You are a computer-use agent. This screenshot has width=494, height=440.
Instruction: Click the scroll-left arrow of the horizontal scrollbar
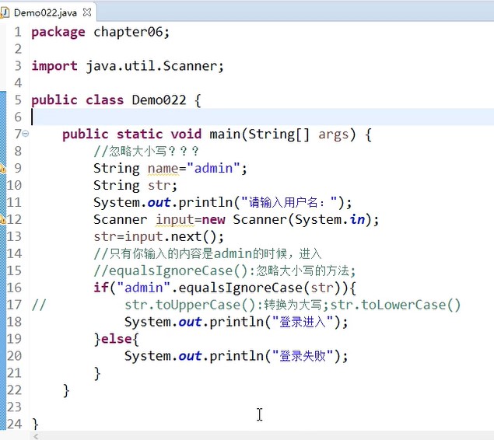pyautogui.click(x=36, y=436)
